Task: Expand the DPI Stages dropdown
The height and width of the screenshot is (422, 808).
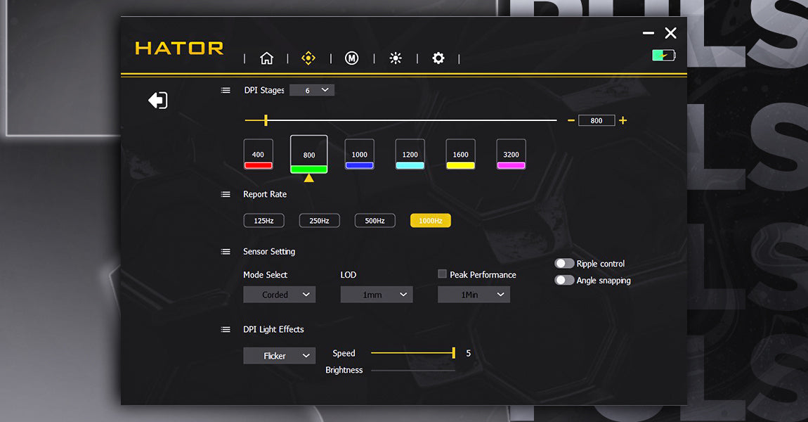Action: (x=312, y=90)
